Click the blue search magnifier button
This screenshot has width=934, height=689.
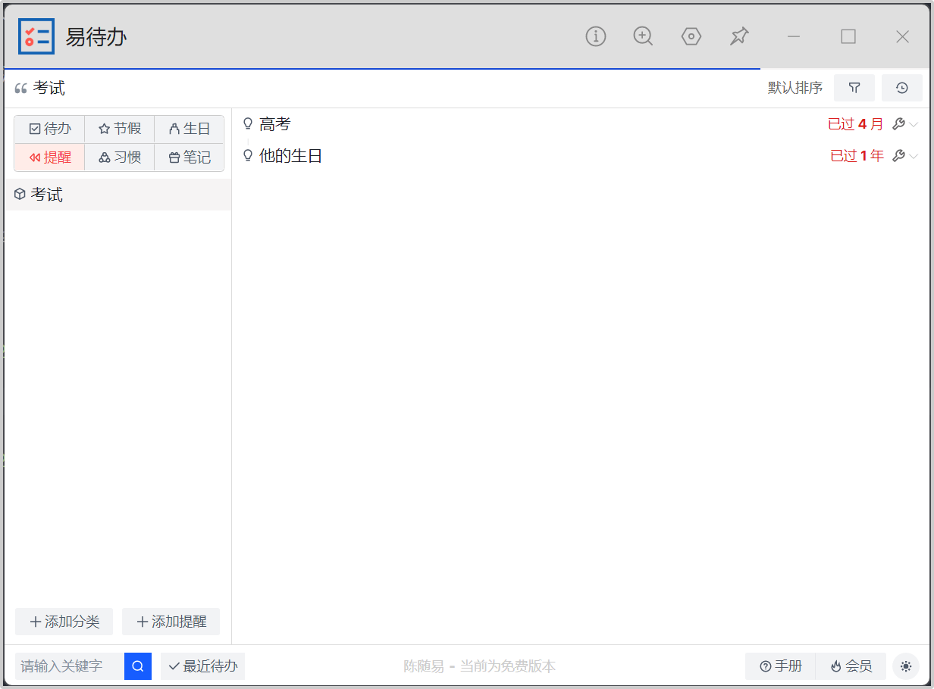pos(138,666)
